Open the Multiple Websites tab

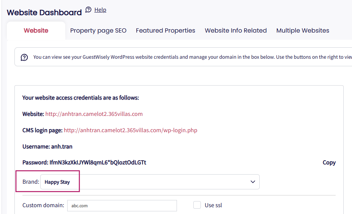303,31
